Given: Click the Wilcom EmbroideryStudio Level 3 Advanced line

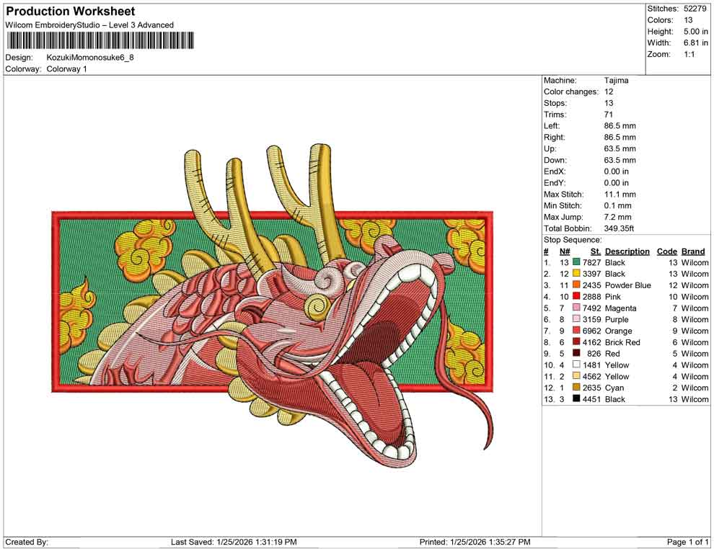Looking at the screenshot, I should 89,25.
